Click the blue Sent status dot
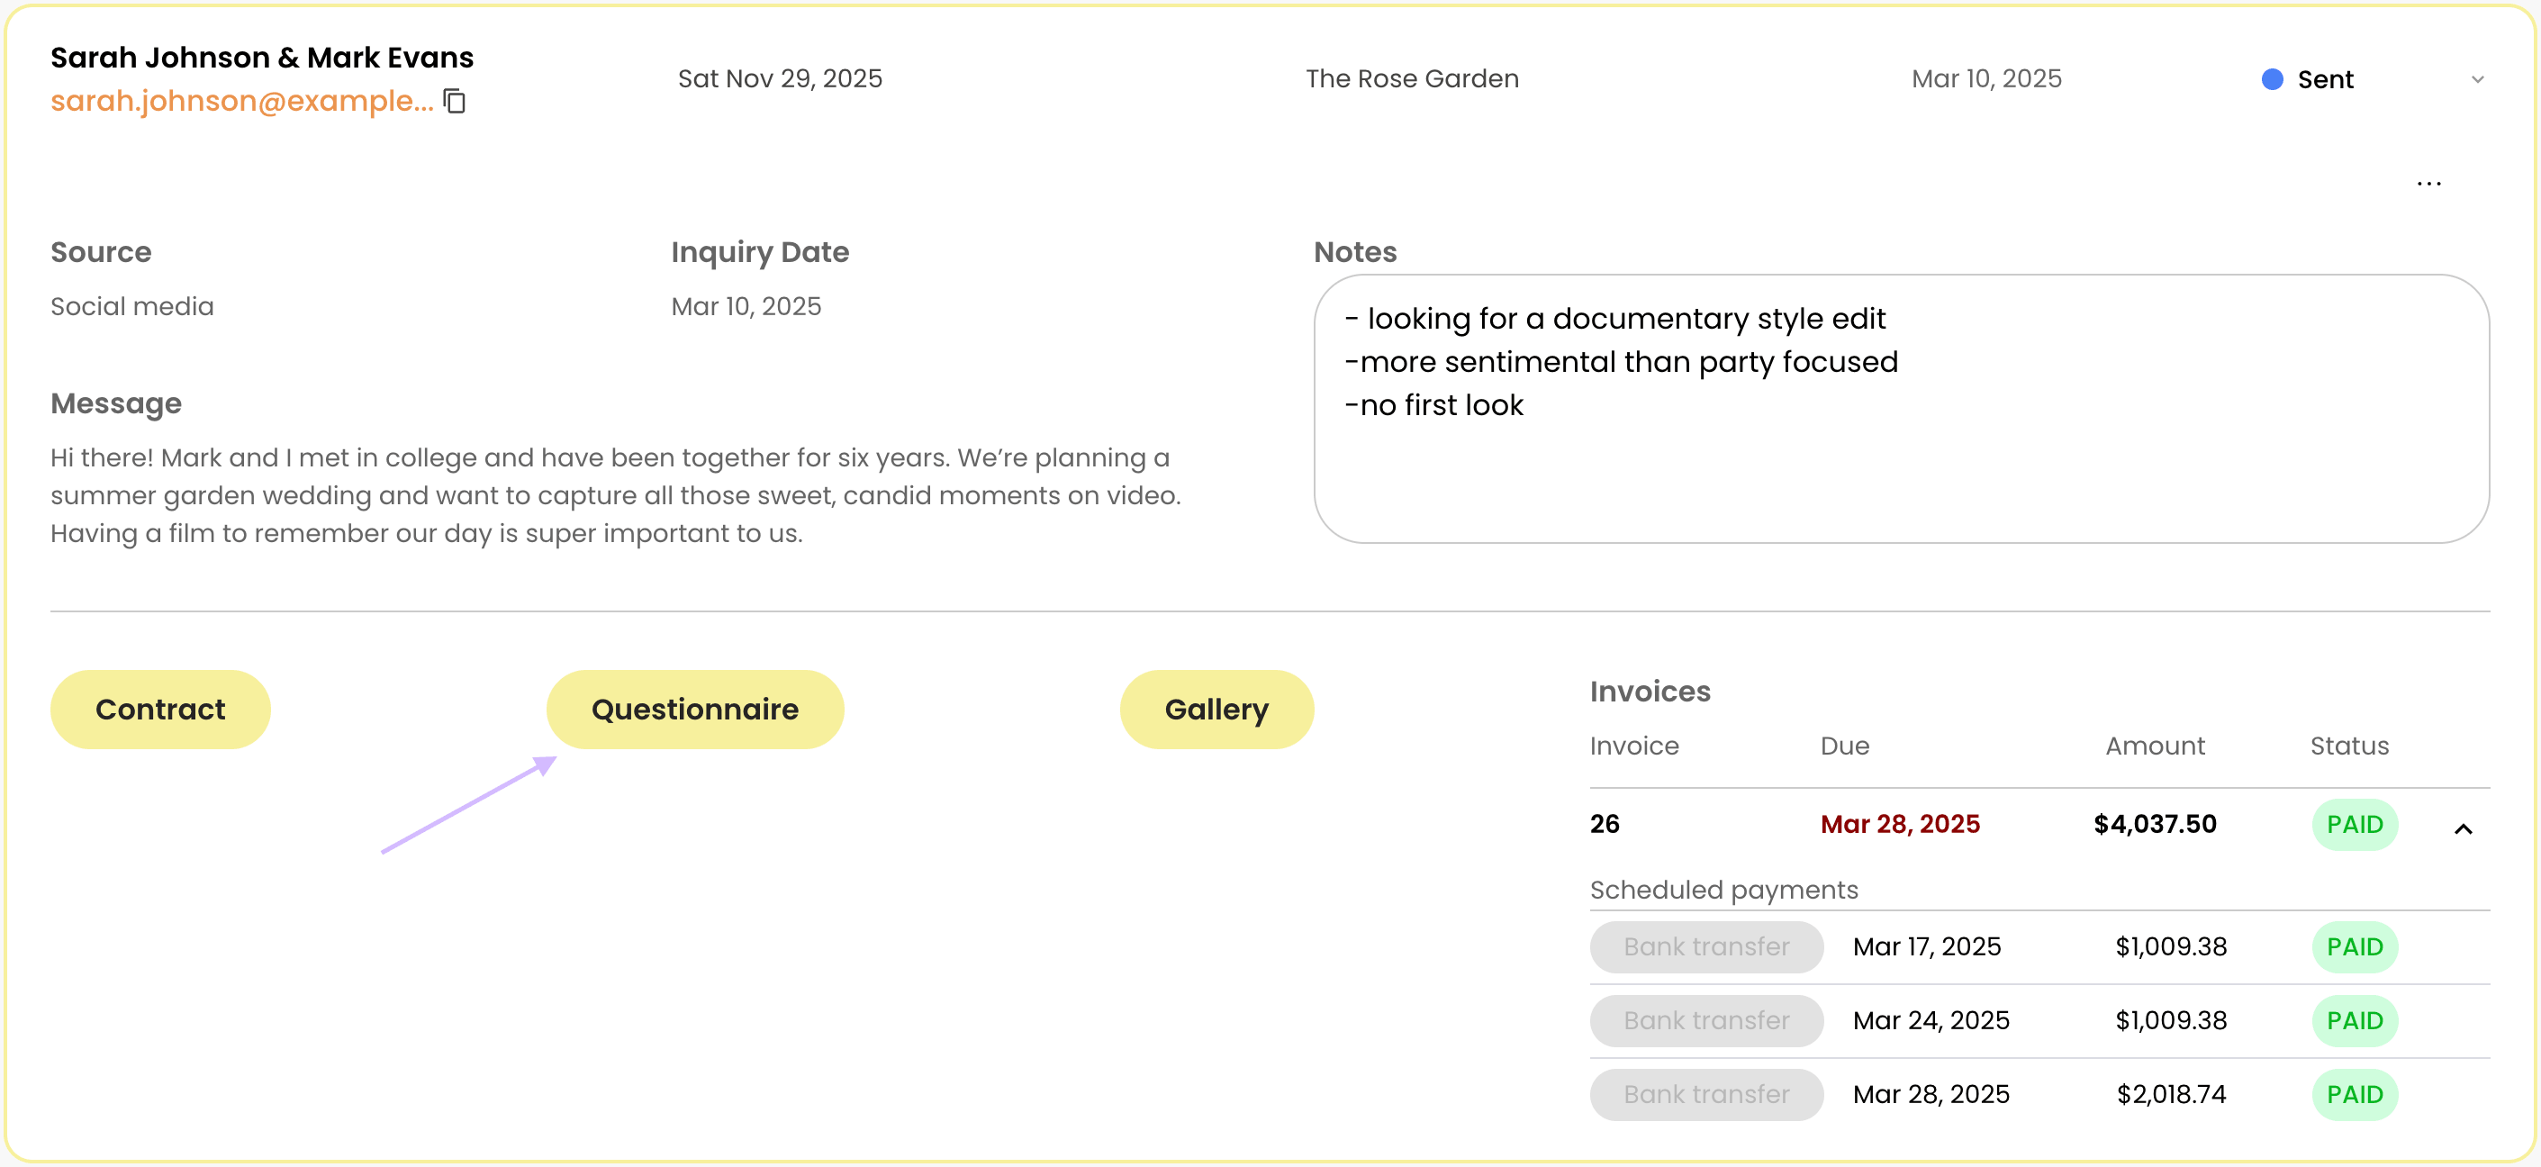2541x1167 pixels. tap(2272, 79)
